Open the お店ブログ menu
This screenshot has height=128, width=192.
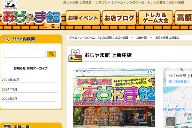[119, 18]
